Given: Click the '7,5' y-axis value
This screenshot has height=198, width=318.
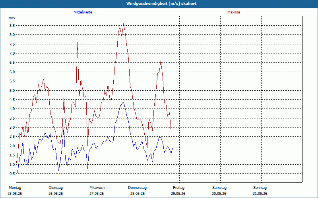Looking at the screenshot, I should (12, 44).
